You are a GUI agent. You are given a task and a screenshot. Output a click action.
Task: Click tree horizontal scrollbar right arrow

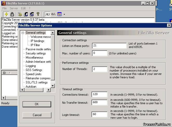[x=49, y=90]
